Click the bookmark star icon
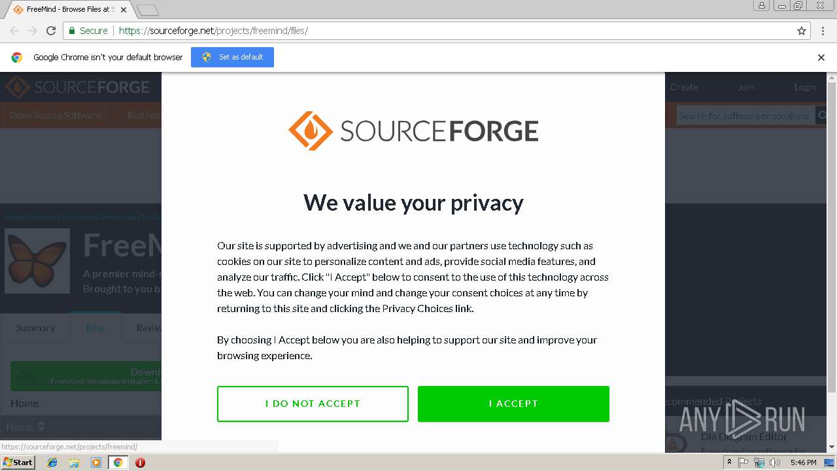The image size is (837, 471). [802, 31]
